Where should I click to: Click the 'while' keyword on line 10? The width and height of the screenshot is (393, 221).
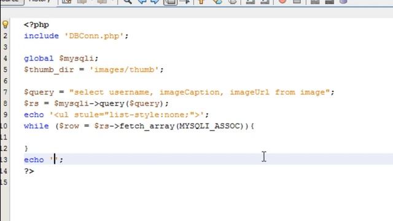36,126
